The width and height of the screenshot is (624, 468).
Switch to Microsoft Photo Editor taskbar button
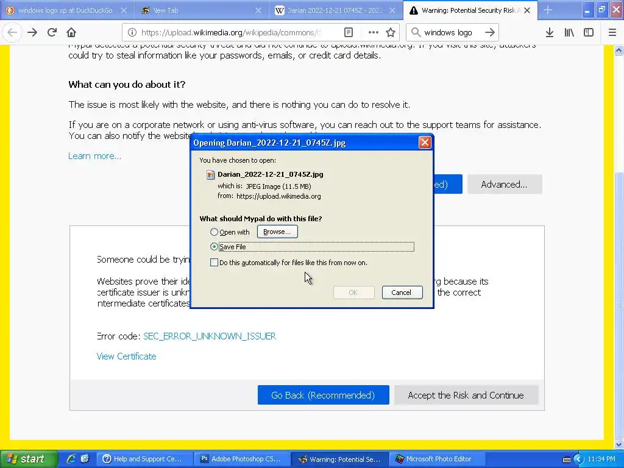pyautogui.click(x=438, y=459)
